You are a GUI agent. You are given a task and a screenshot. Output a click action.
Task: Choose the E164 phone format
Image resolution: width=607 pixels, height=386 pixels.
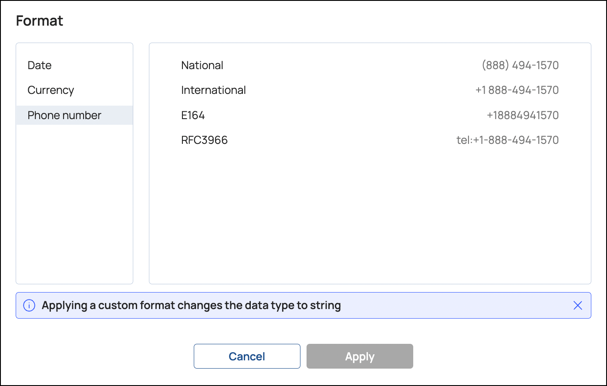(193, 115)
